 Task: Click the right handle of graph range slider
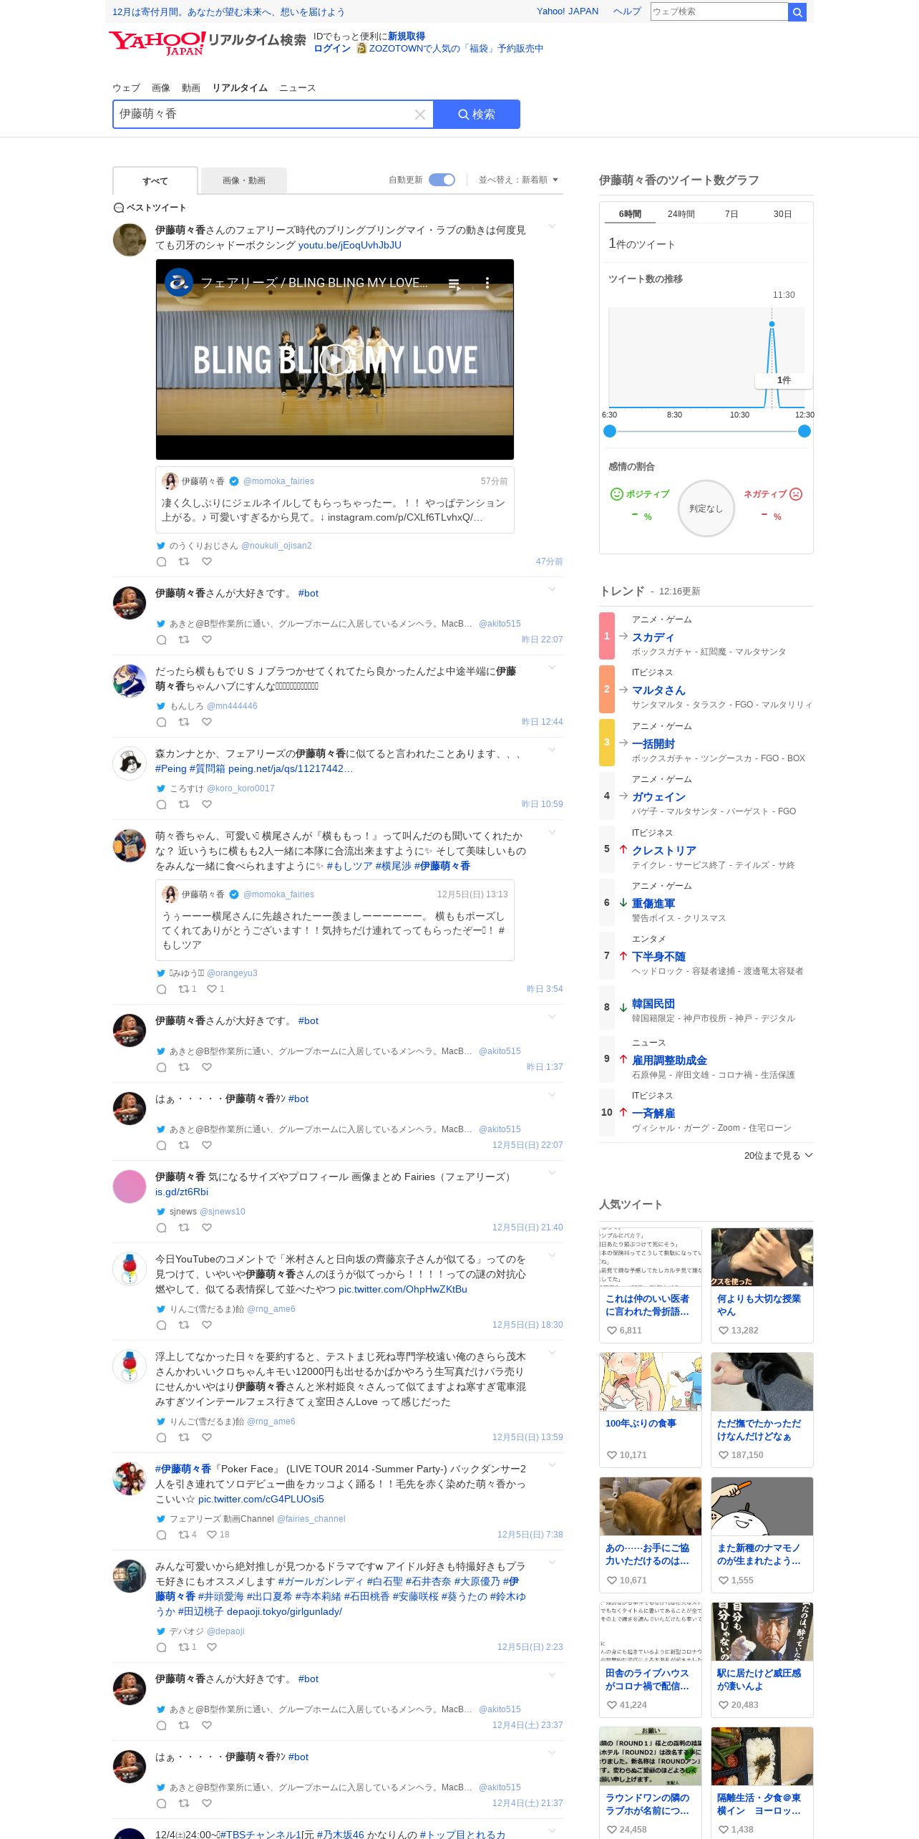pyautogui.click(x=804, y=431)
